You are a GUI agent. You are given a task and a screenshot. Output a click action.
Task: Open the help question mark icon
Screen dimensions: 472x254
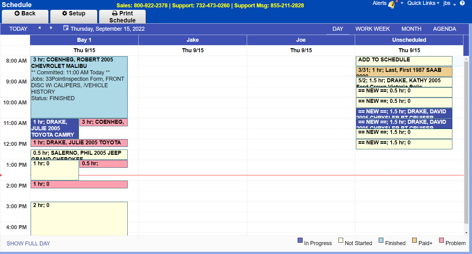pyautogui.click(x=462, y=3)
